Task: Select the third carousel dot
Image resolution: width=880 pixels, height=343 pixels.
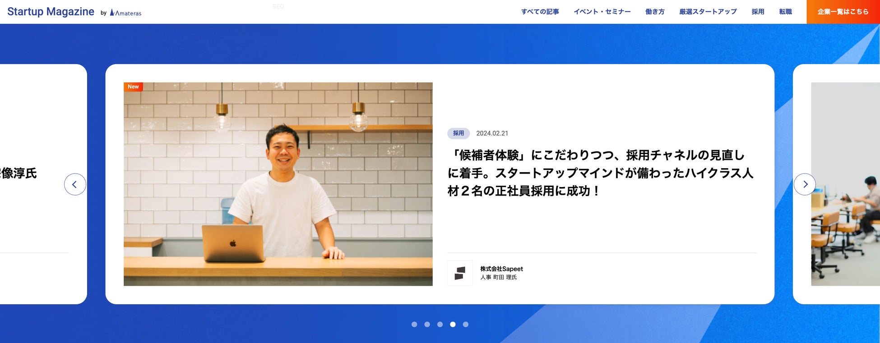Action: point(440,325)
